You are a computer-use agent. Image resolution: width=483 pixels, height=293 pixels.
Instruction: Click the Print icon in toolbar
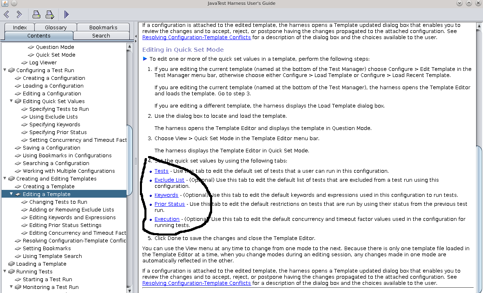tap(36, 15)
